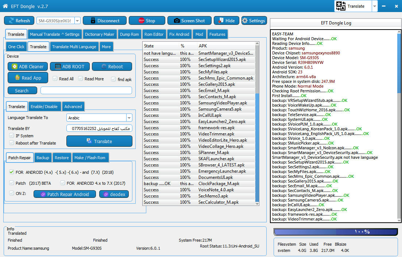402x257 pixels.
Task: Open Translate Multi Language sub-tab
Action: point(74,47)
